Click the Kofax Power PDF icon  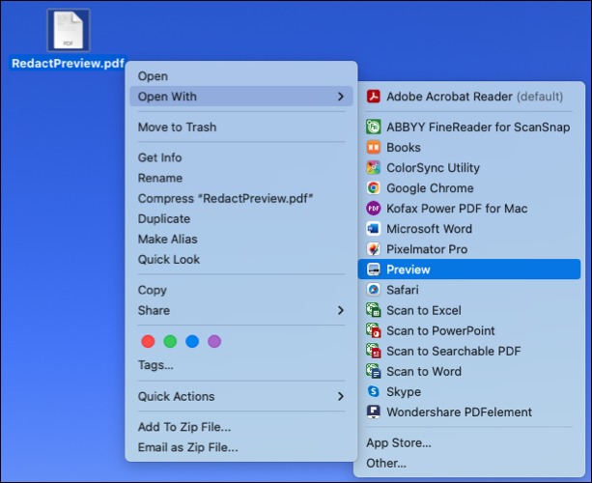tap(374, 209)
